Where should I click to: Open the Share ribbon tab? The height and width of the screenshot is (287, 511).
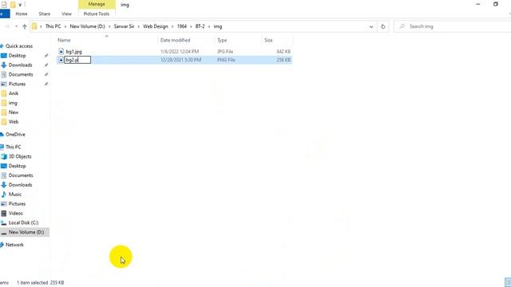click(45, 14)
